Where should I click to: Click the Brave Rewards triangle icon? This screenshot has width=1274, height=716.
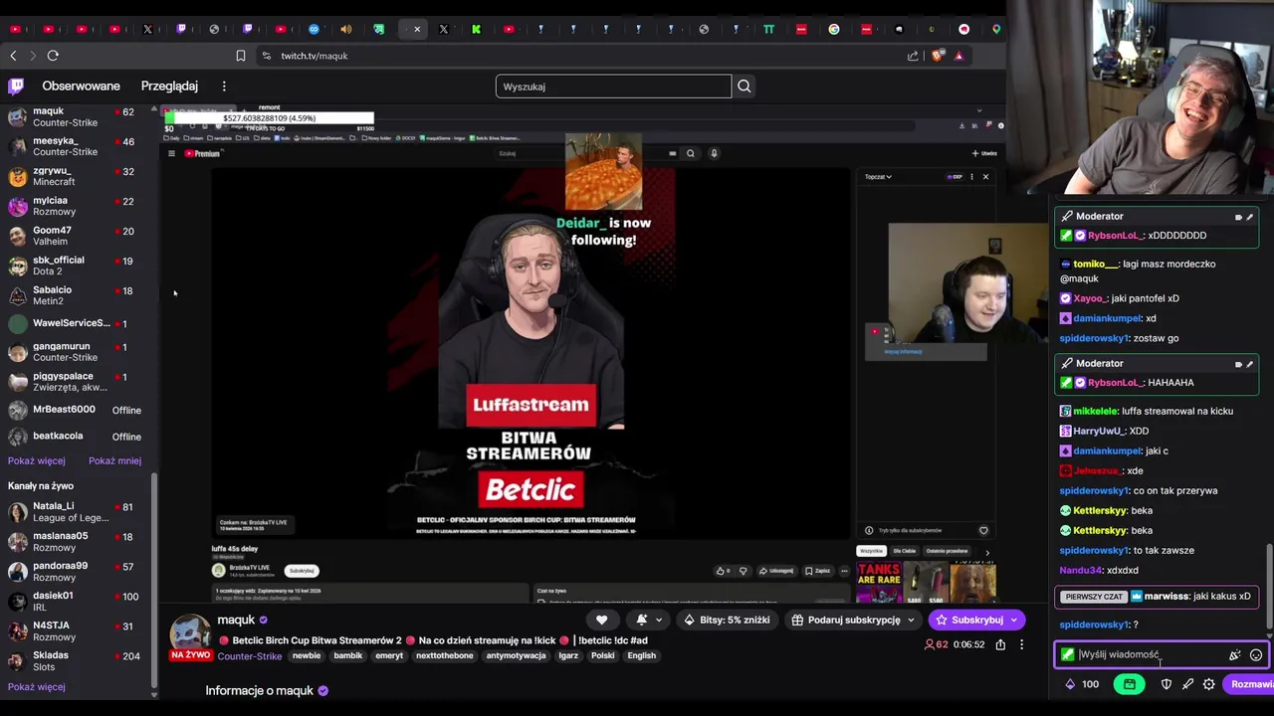(958, 56)
